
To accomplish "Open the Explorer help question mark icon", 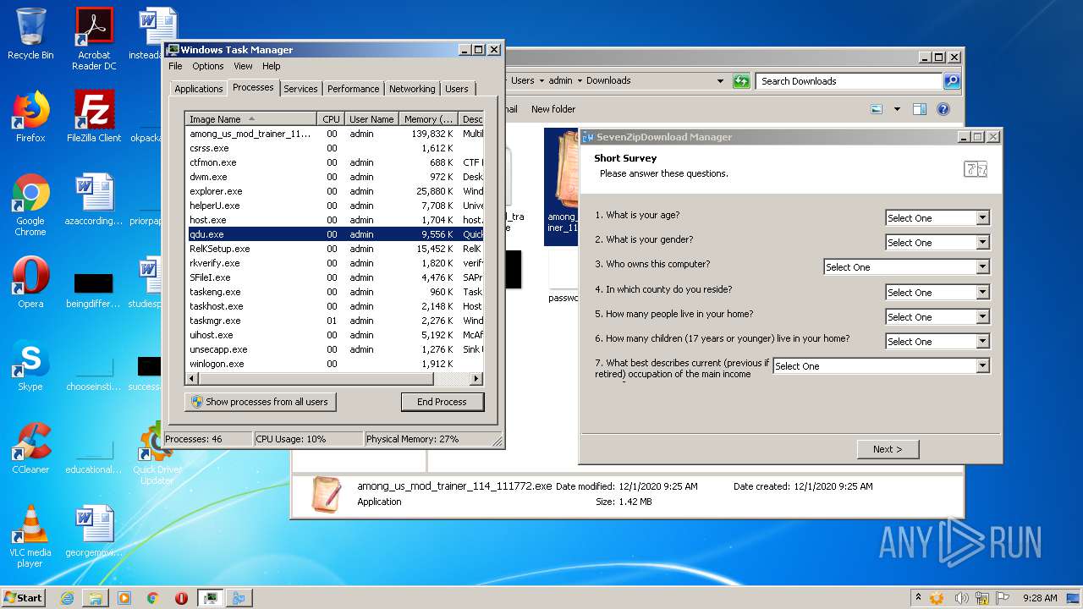I will pyautogui.click(x=943, y=109).
